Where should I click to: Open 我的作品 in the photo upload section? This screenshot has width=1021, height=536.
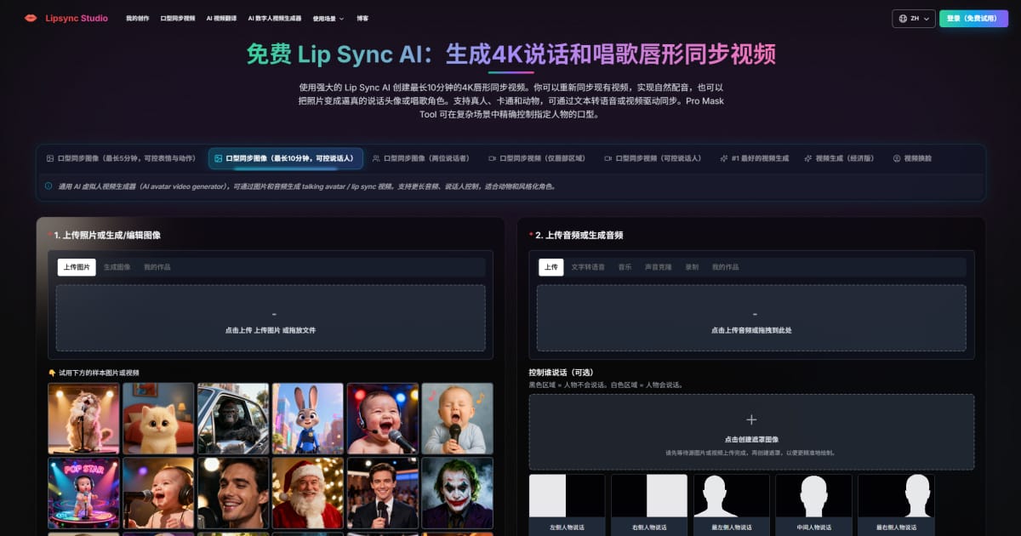(x=157, y=267)
